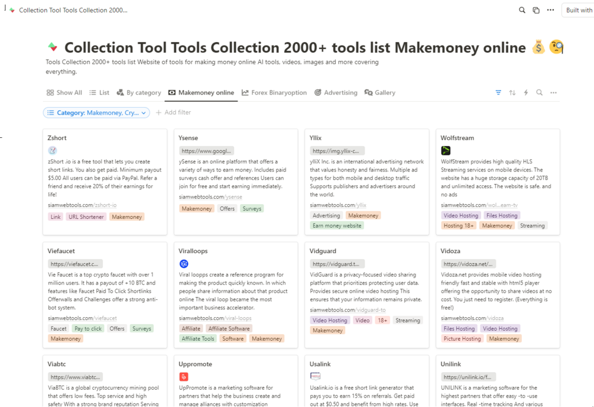594x407 pixels.
Task: Click the page title in top breadcrumb
Action: click(x=73, y=10)
